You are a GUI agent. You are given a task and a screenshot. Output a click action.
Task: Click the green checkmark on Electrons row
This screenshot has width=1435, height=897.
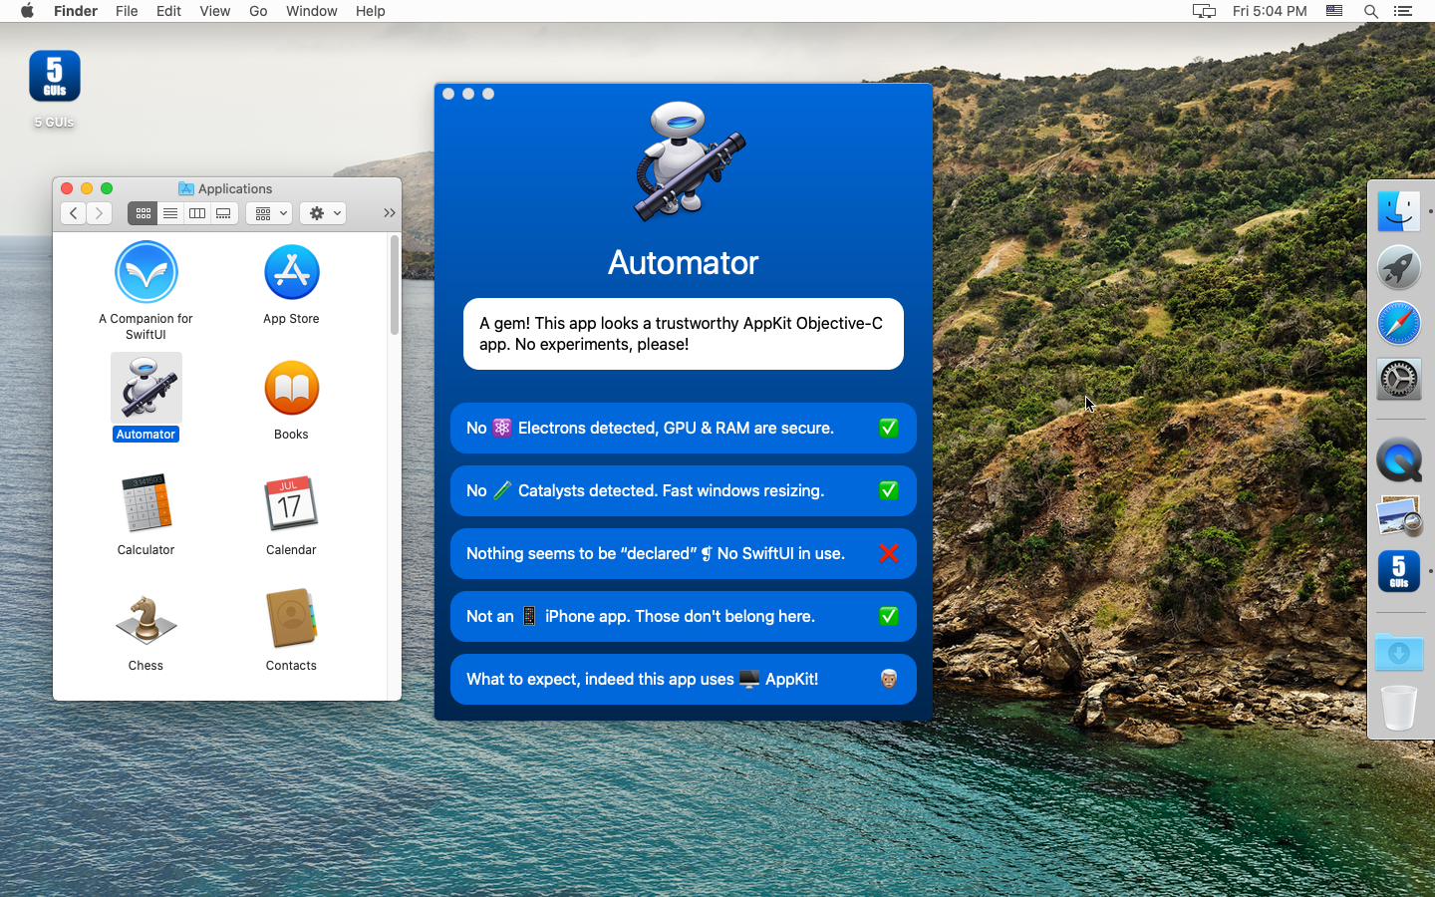(x=888, y=428)
